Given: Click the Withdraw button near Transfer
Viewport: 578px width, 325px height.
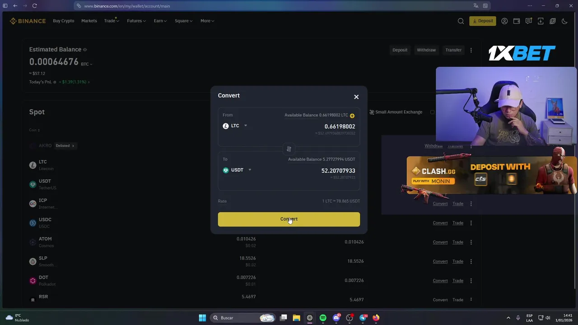Looking at the screenshot, I should [x=426, y=50].
